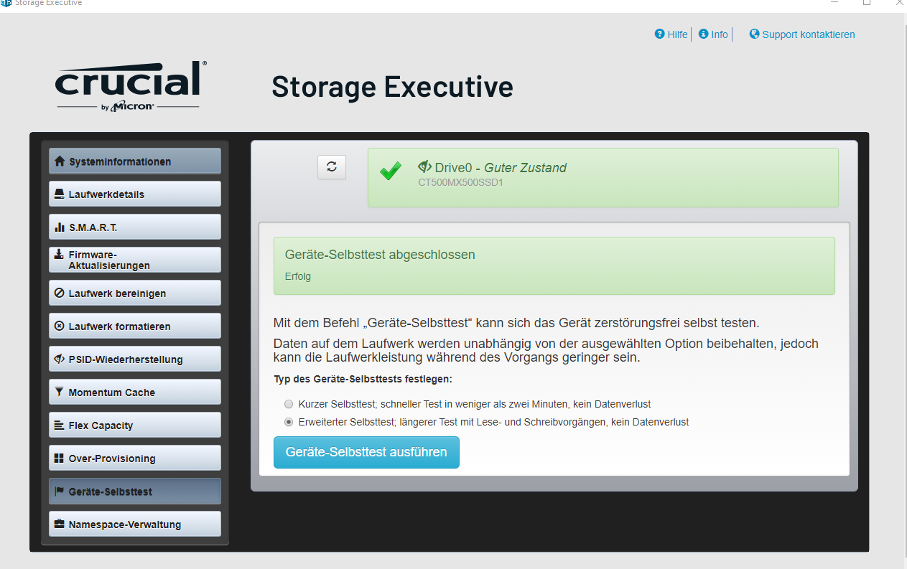The image size is (907, 569).
Task: Select the Erweiterter Selbsttest radio option
Action: point(289,422)
